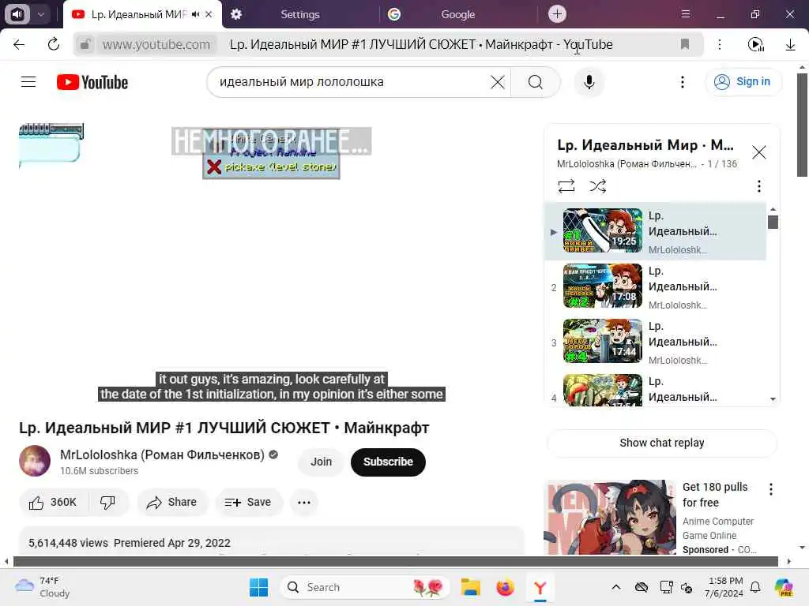Click the playlist title Lp. Идеальный Мир
This screenshot has height=606, width=809.
pyautogui.click(x=645, y=145)
